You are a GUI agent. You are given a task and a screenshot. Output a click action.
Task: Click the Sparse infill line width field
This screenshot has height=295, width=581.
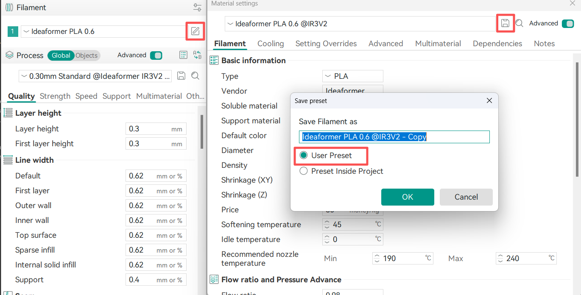[156, 250]
